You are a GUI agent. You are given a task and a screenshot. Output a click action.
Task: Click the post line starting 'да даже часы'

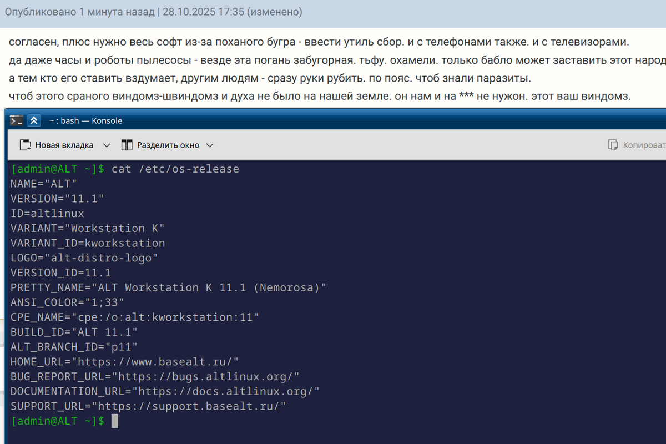coord(337,60)
